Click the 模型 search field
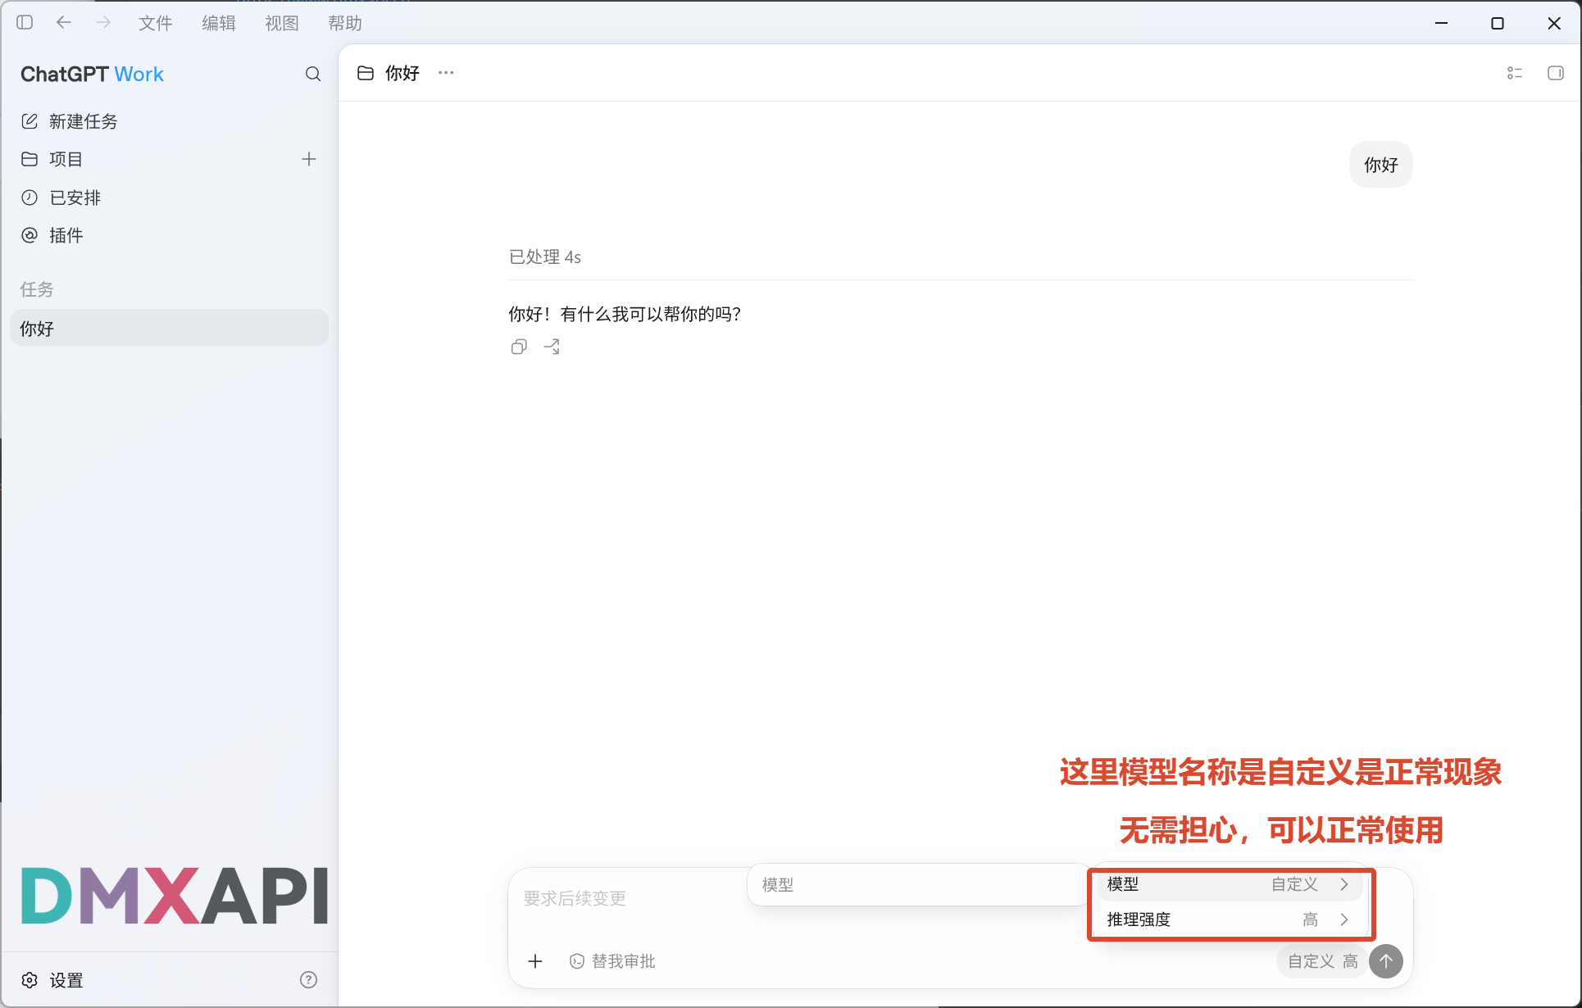Image resolution: width=1582 pixels, height=1008 pixels. [918, 885]
